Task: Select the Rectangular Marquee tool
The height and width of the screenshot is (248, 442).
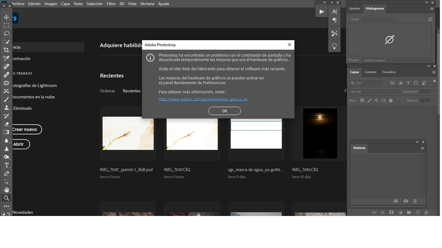Action: click(6, 25)
